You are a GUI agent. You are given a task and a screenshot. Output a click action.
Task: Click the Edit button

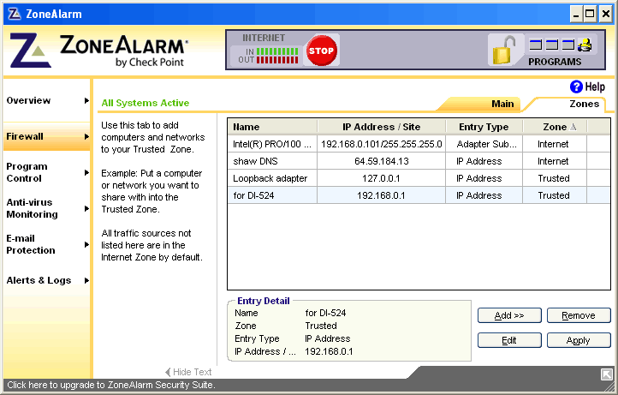pos(509,340)
